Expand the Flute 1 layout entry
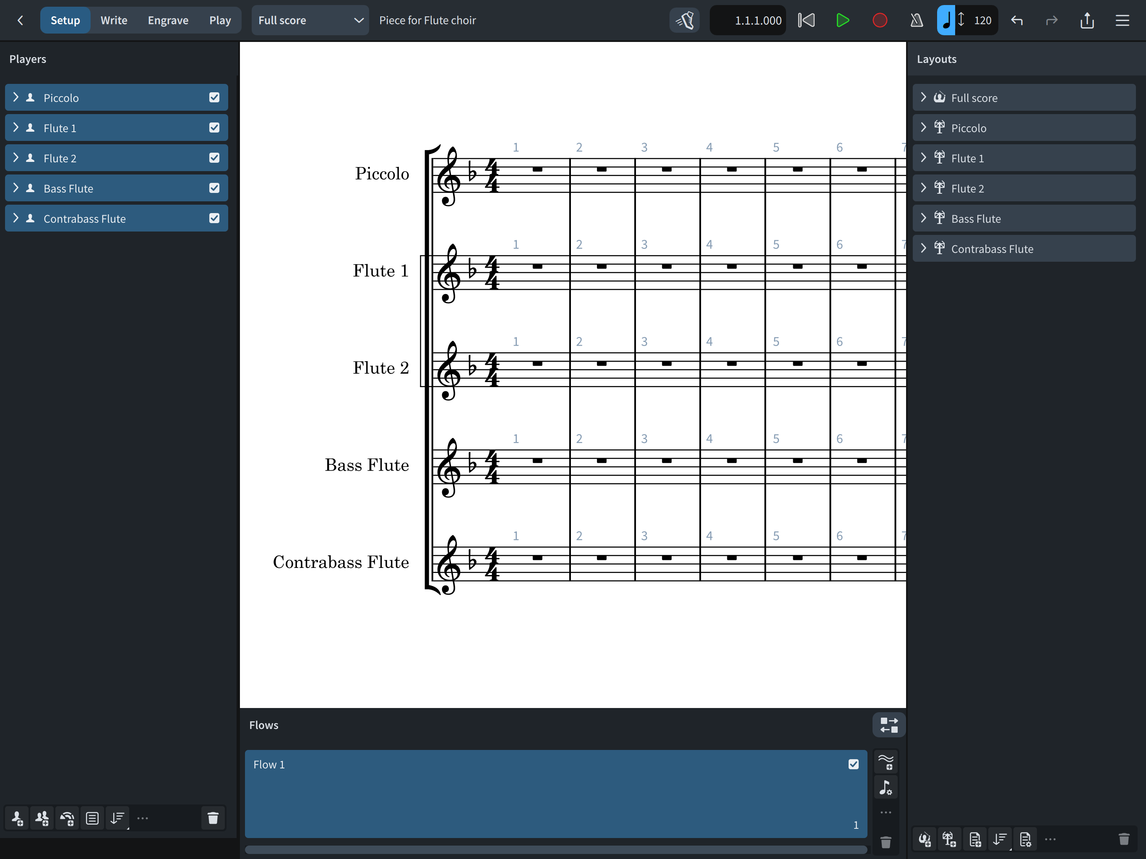The height and width of the screenshot is (859, 1146). tap(923, 158)
